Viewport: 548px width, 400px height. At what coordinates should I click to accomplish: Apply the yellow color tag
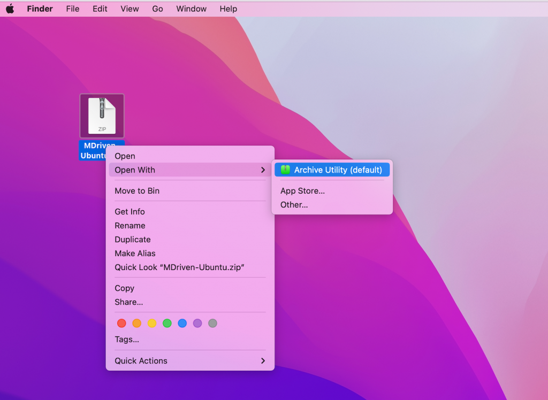tap(152, 323)
